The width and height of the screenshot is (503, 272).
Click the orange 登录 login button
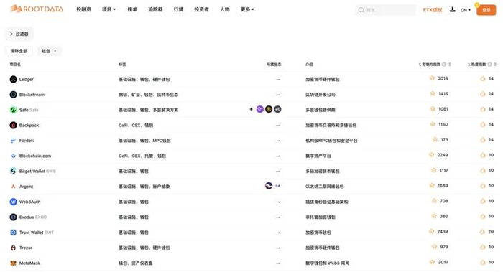[x=486, y=10]
